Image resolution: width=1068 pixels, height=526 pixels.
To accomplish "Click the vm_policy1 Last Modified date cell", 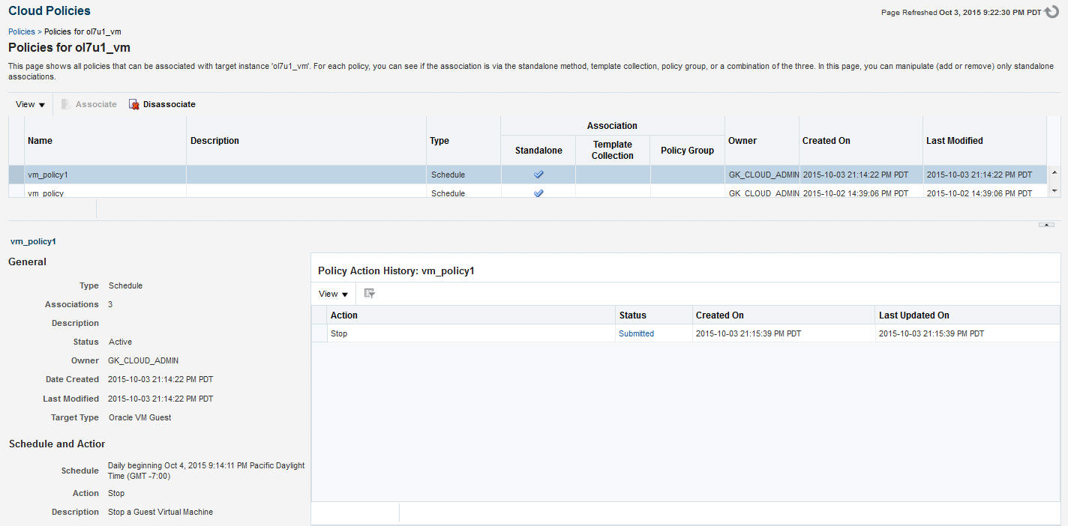I will click(x=985, y=175).
